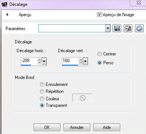Select the Perso radio option
146x134 pixels.
click(100, 63)
